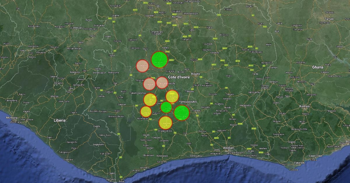Click the Cape Coast city label
Screen dimensions: 350x183
tap(315, 156)
